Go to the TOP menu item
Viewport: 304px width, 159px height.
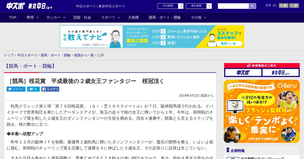click(x=13, y=17)
